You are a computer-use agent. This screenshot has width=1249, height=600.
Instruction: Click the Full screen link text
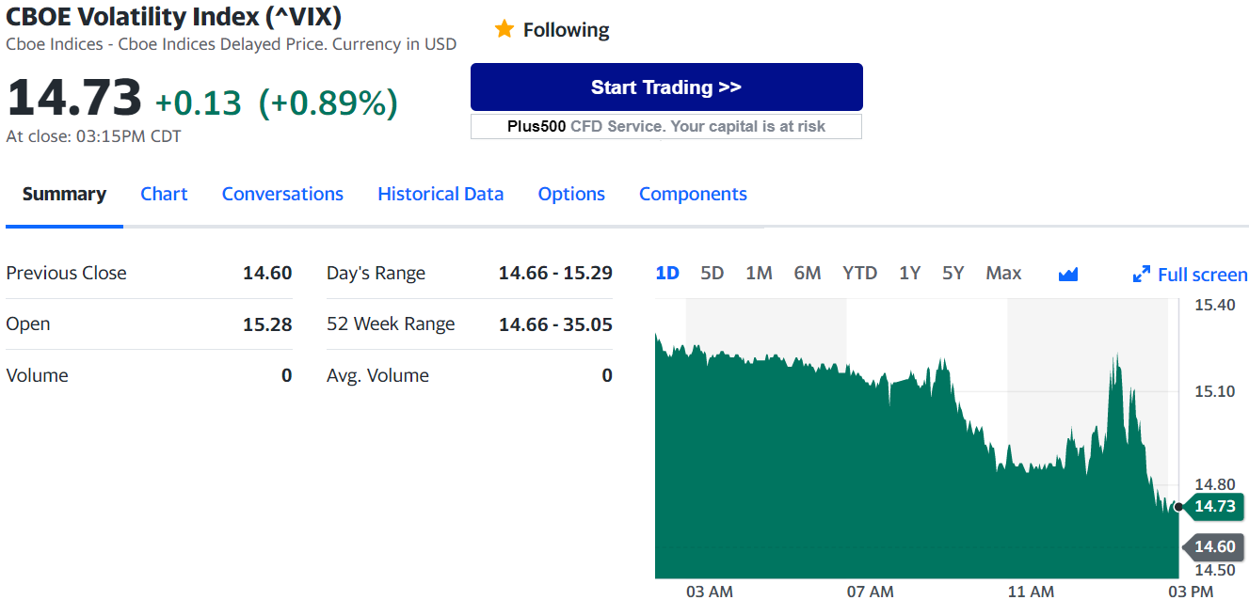point(1203,275)
